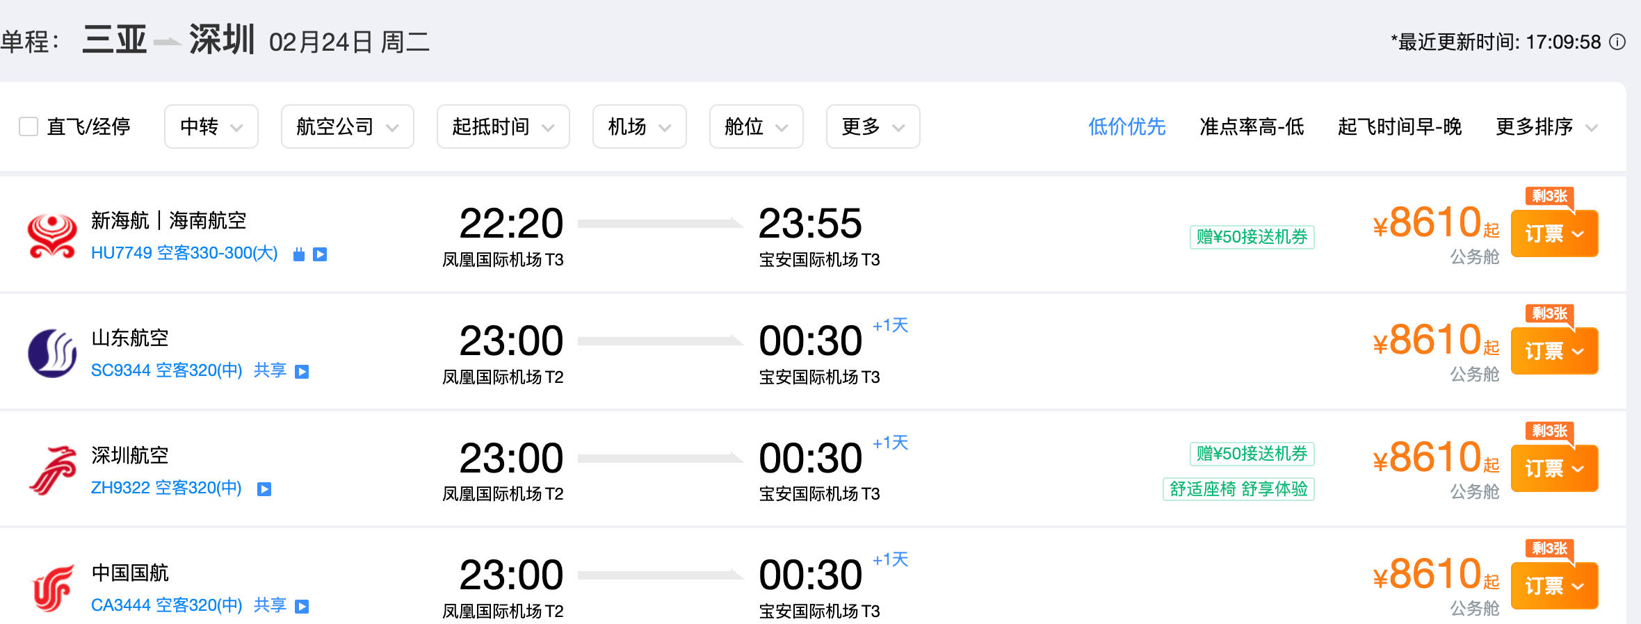Screen dimensions: 1641x624
Task: Open the 中转 filter dropdown
Action: (x=211, y=126)
